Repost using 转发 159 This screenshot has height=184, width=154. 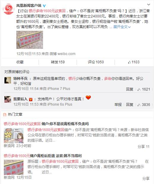tap(58, 62)
